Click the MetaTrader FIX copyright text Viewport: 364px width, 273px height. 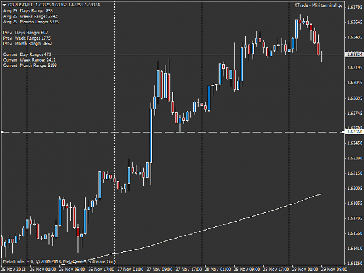(x=60, y=261)
